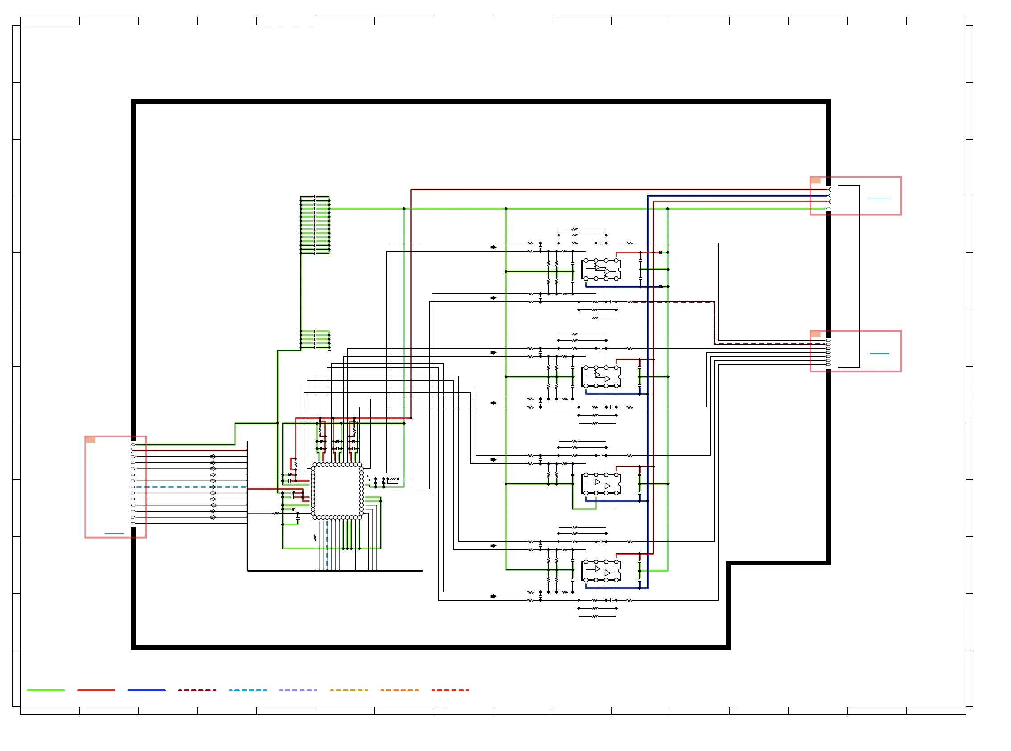Click the orange corner tab of lower-right connector box
Viewport: 1011px width, 751px height.
[816, 334]
